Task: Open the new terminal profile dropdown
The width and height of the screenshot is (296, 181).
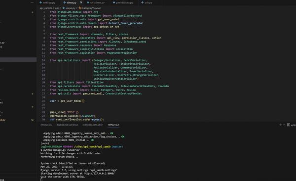Action: 284,125
